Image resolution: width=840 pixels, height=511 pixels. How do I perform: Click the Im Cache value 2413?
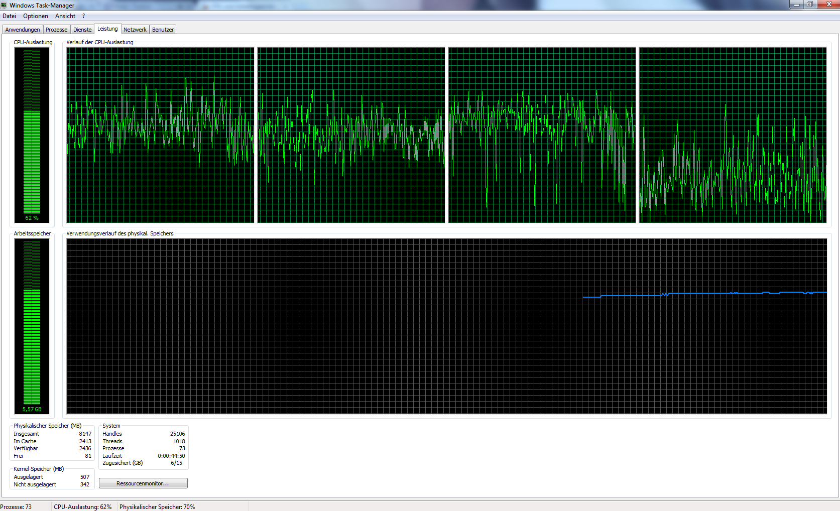click(x=85, y=441)
